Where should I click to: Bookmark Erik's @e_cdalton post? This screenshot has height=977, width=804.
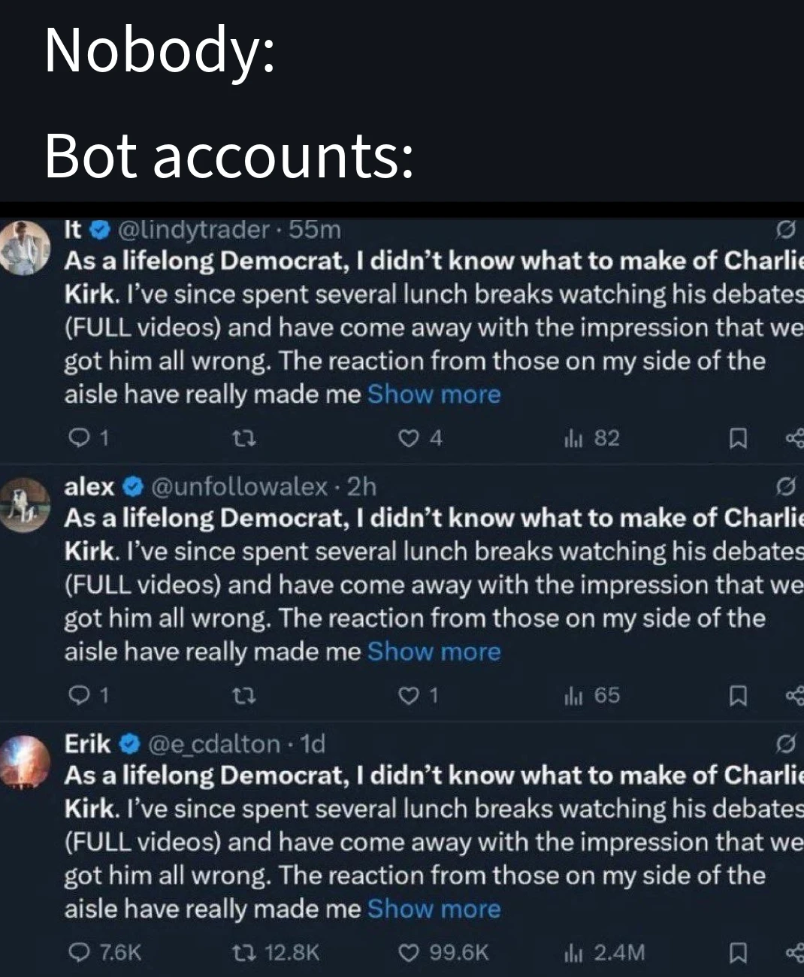pyautogui.click(x=738, y=954)
